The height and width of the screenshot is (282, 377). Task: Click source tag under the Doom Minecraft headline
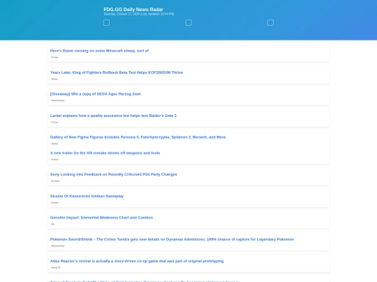pos(54,57)
